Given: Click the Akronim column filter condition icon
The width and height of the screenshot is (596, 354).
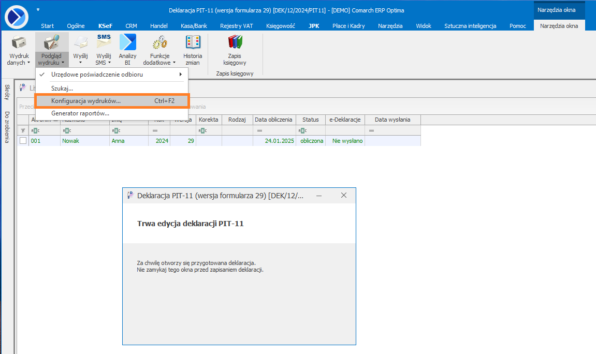Looking at the screenshot, I should point(35,130).
